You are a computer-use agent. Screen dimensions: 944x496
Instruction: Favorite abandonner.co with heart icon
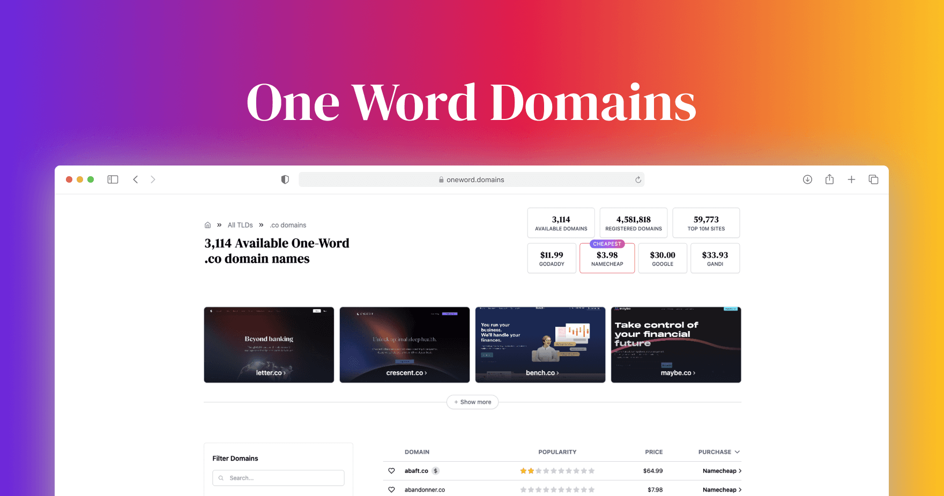(x=391, y=490)
